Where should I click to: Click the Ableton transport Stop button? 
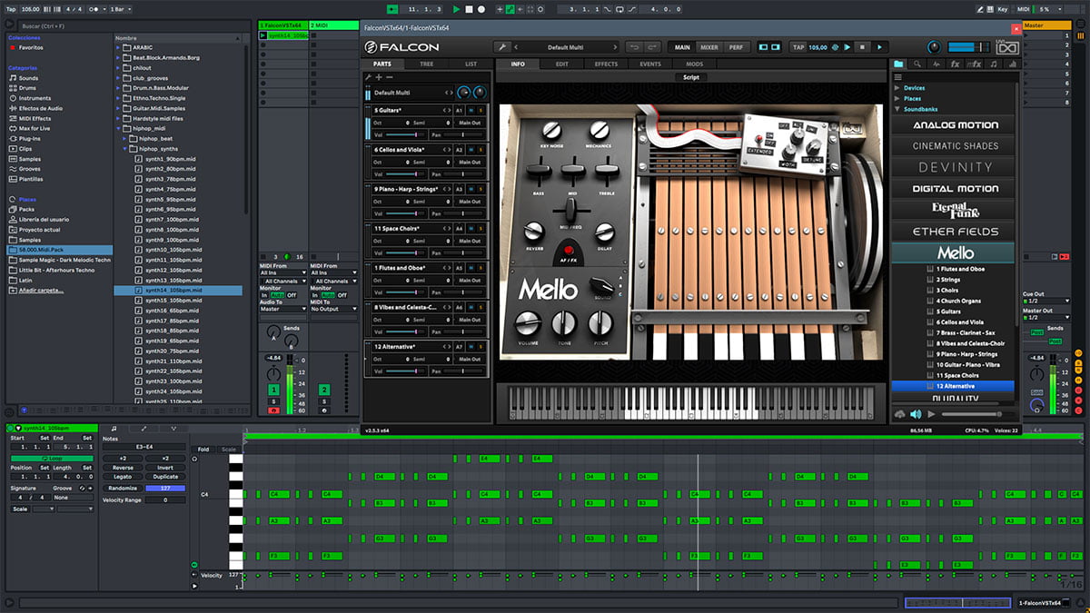[x=469, y=9]
